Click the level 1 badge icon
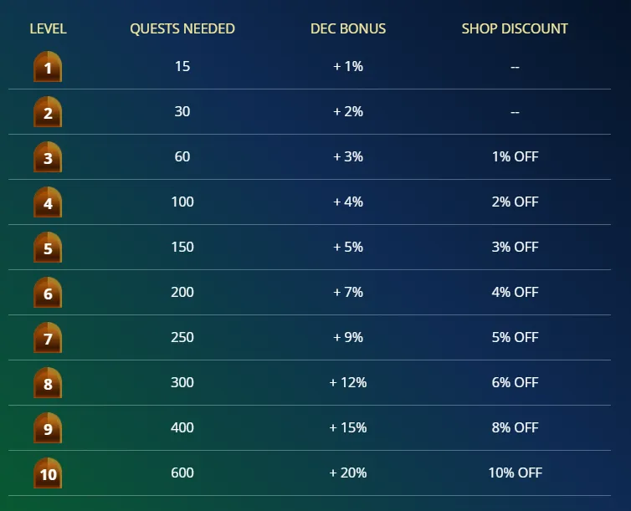Viewport: 631px width, 511px height. pos(48,66)
